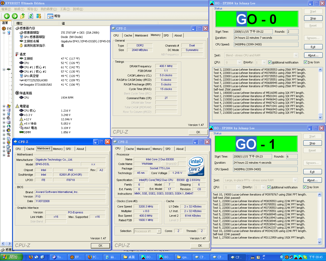
Task: Select the hourglass benchmark icon in EVEREST tree
Action: pyautogui.click(x=9, y=155)
